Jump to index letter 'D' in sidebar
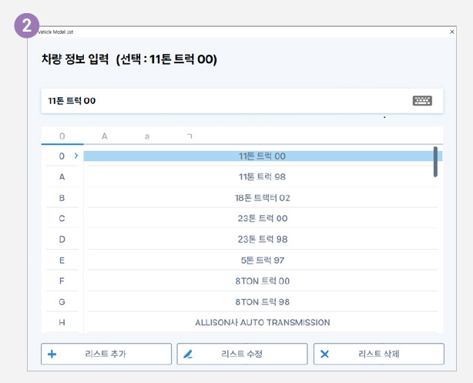The width and height of the screenshot is (473, 383). tap(62, 239)
